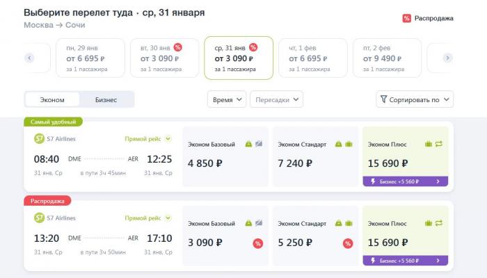Switch fare class to Бизнес

(x=106, y=99)
